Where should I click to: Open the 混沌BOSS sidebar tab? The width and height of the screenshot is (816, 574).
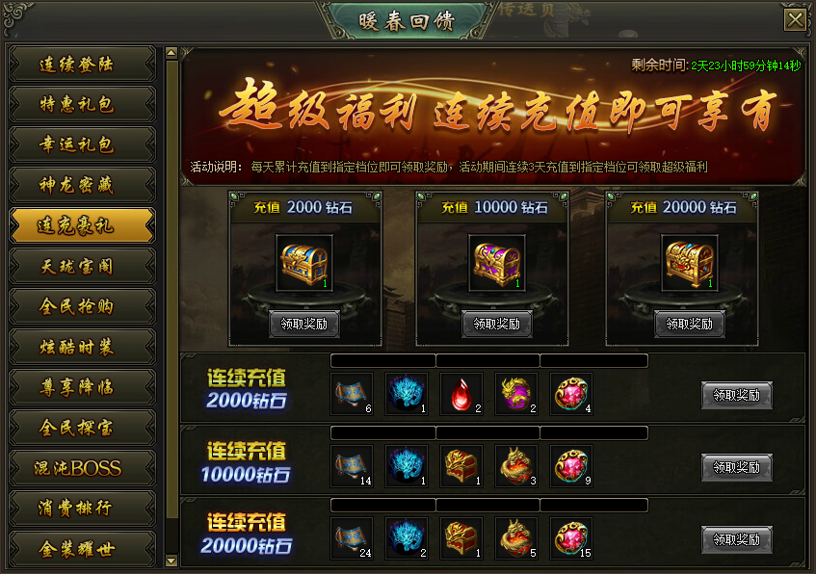coord(83,468)
